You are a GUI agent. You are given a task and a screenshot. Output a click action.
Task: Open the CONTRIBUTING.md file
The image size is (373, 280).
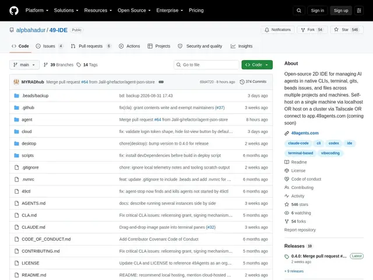[41, 251]
